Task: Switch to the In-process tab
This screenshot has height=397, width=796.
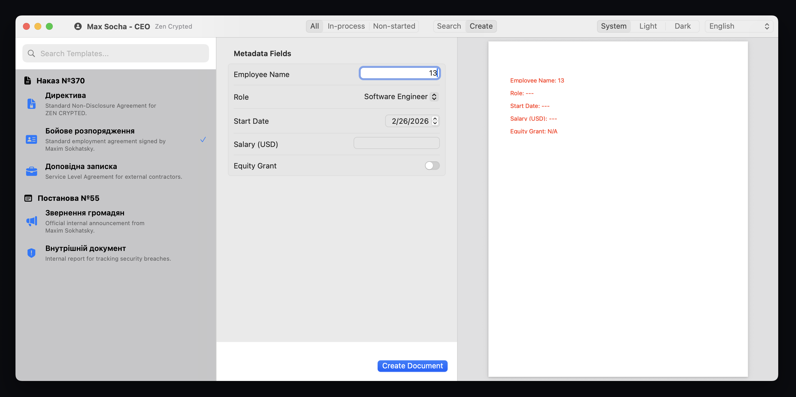Action: [x=346, y=26]
